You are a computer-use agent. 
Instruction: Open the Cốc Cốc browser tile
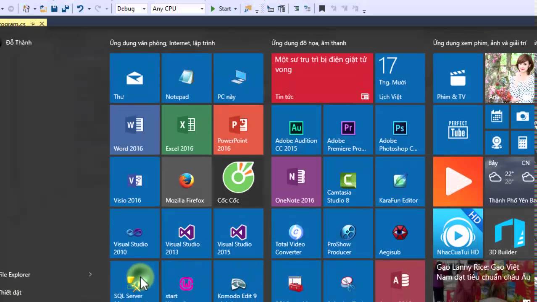(x=238, y=182)
